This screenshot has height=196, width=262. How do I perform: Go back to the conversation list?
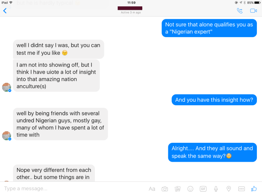(x=5, y=11)
